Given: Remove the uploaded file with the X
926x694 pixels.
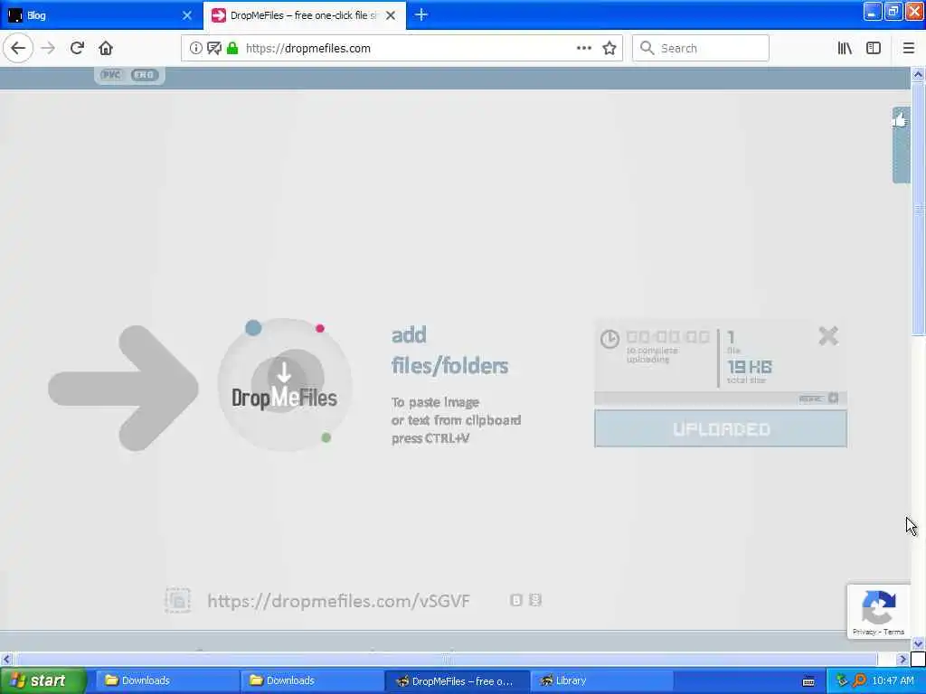Looking at the screenshot, I should click(828, 336).
